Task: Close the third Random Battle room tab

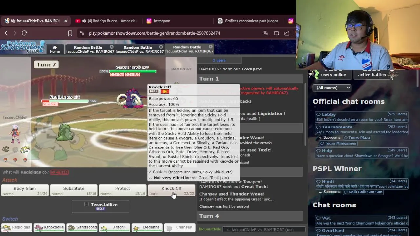Action: coord(211,47)
